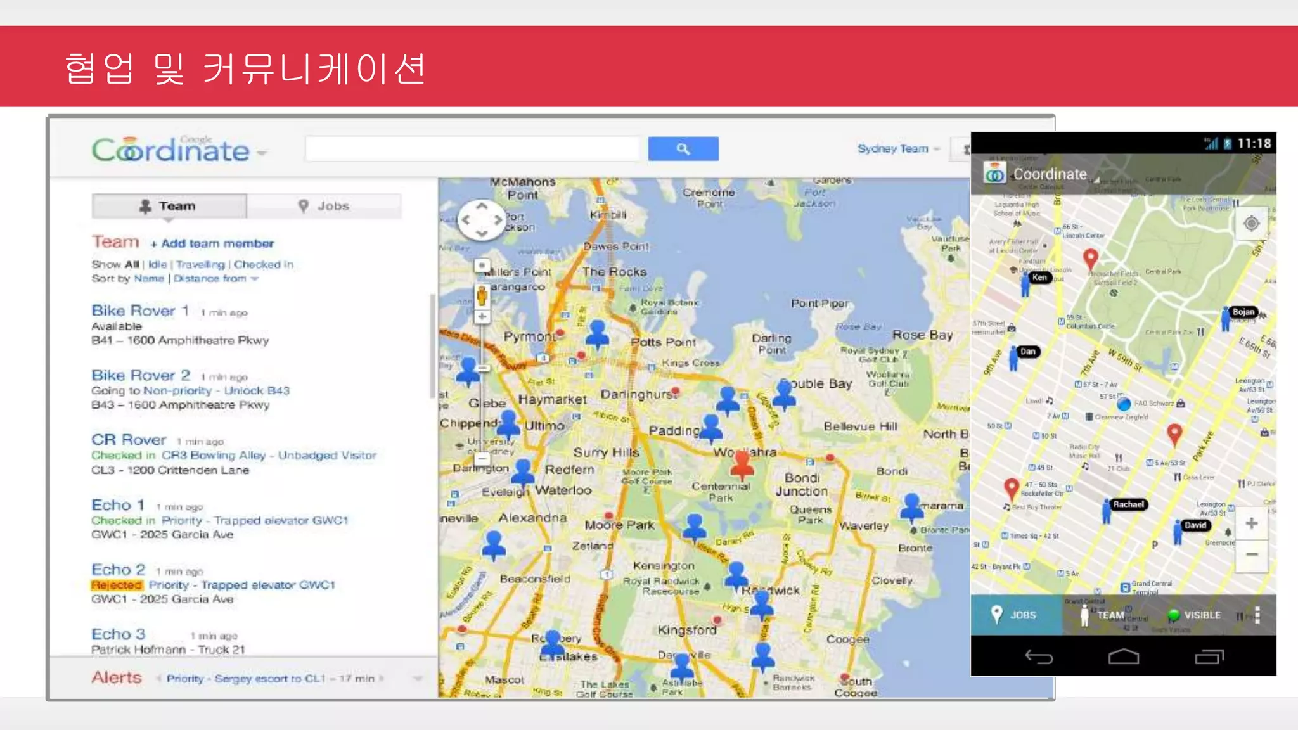Tap the locate-me target icon in phone map

click(x=1250, y=224)
